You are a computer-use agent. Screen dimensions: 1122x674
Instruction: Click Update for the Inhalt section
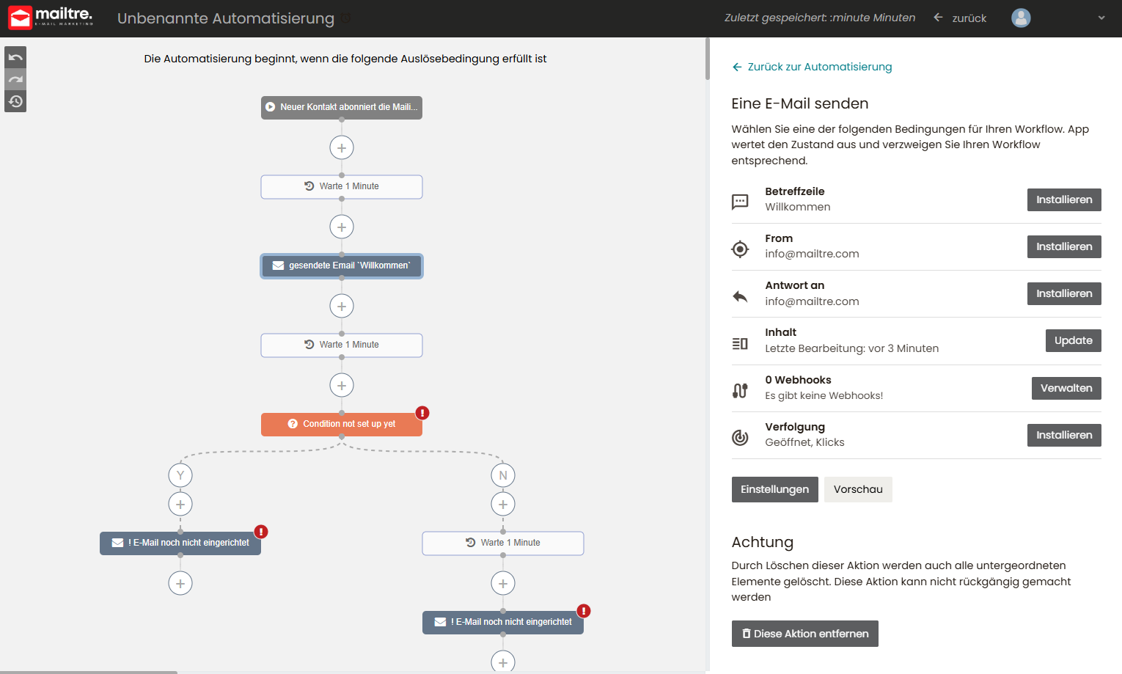[x=1073, y=340]
